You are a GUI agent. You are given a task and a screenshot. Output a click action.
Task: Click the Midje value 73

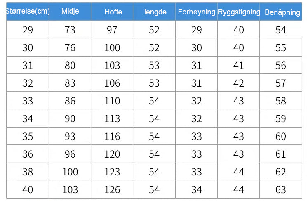point(70,30)
